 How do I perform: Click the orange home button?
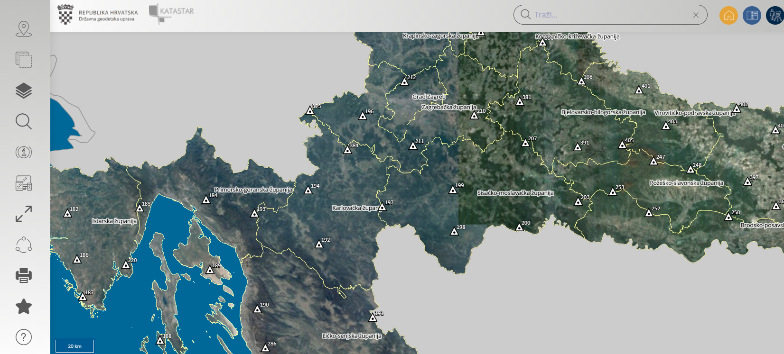(x=728, y=15)
